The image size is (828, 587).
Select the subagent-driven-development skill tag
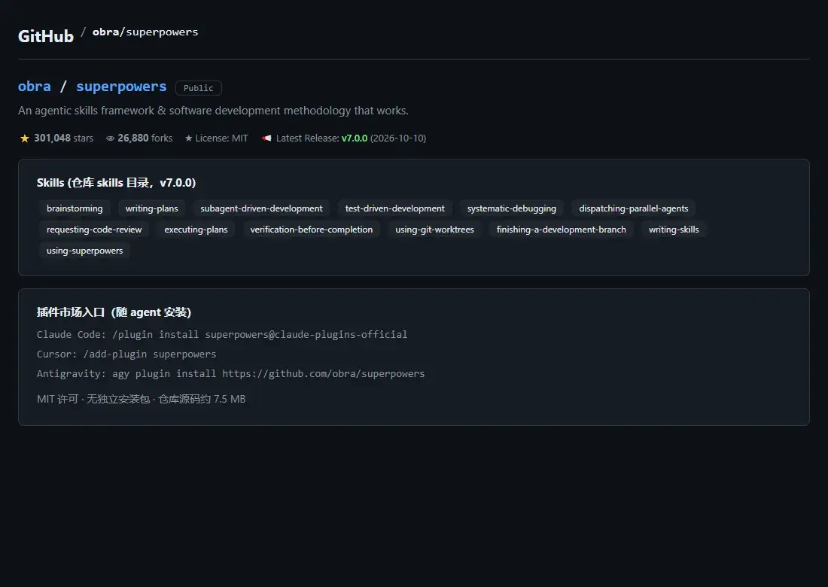pyautogui.click(x=261, y=208)
